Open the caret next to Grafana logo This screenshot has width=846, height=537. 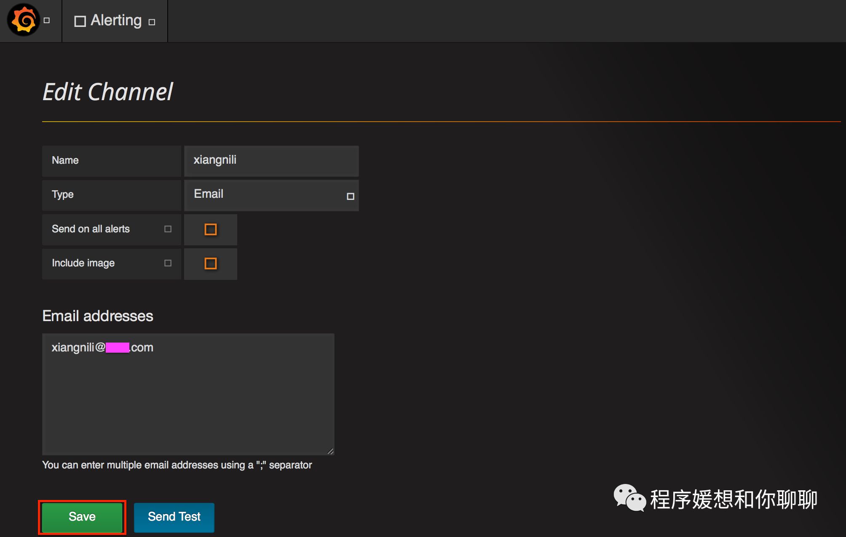pos(47,20)
